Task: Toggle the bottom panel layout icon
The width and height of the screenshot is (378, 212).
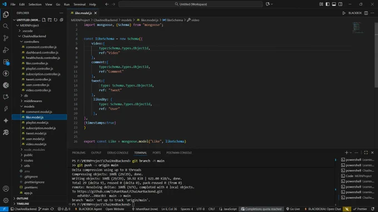Action: 334,4
